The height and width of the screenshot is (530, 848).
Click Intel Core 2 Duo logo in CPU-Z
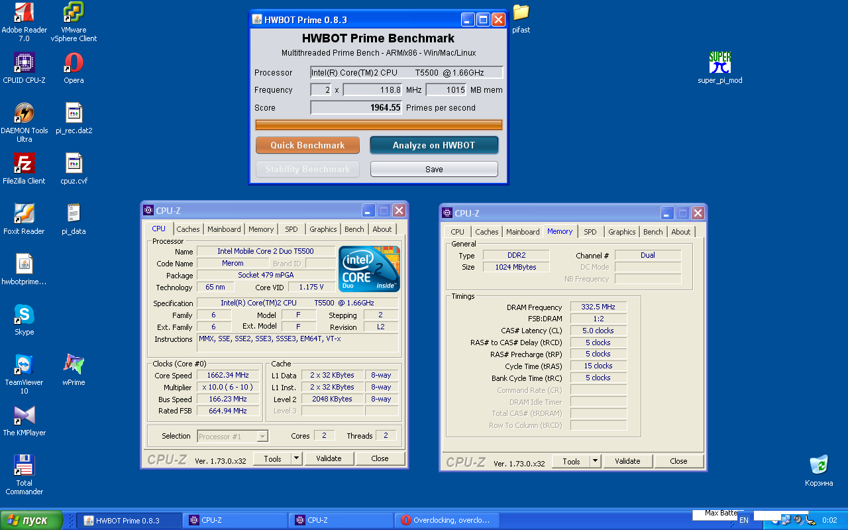(x=369, y=269)
